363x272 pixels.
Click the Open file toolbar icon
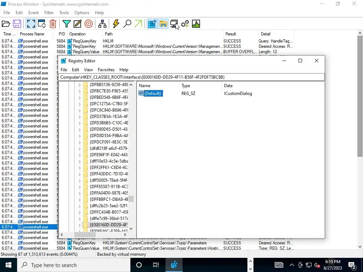pyautogui.click(x=6, y=24)
